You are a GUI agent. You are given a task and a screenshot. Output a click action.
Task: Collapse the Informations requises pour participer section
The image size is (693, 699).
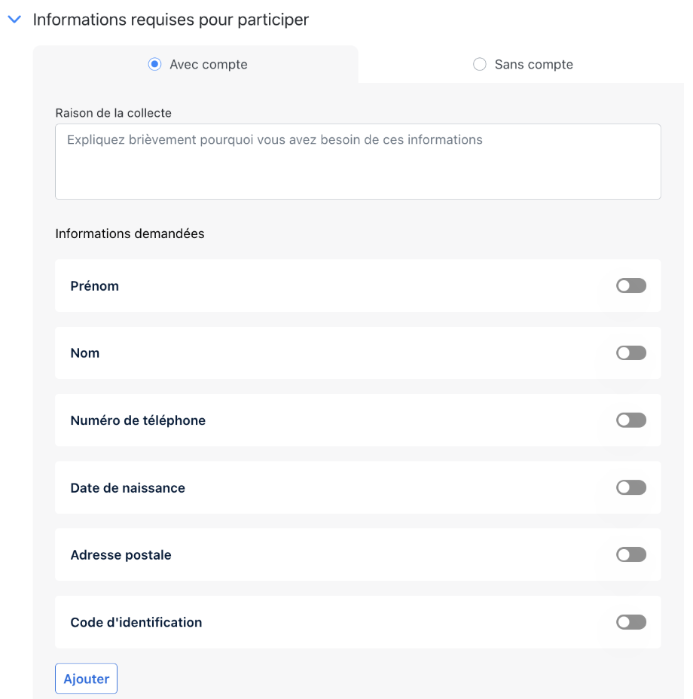point(14,20)
